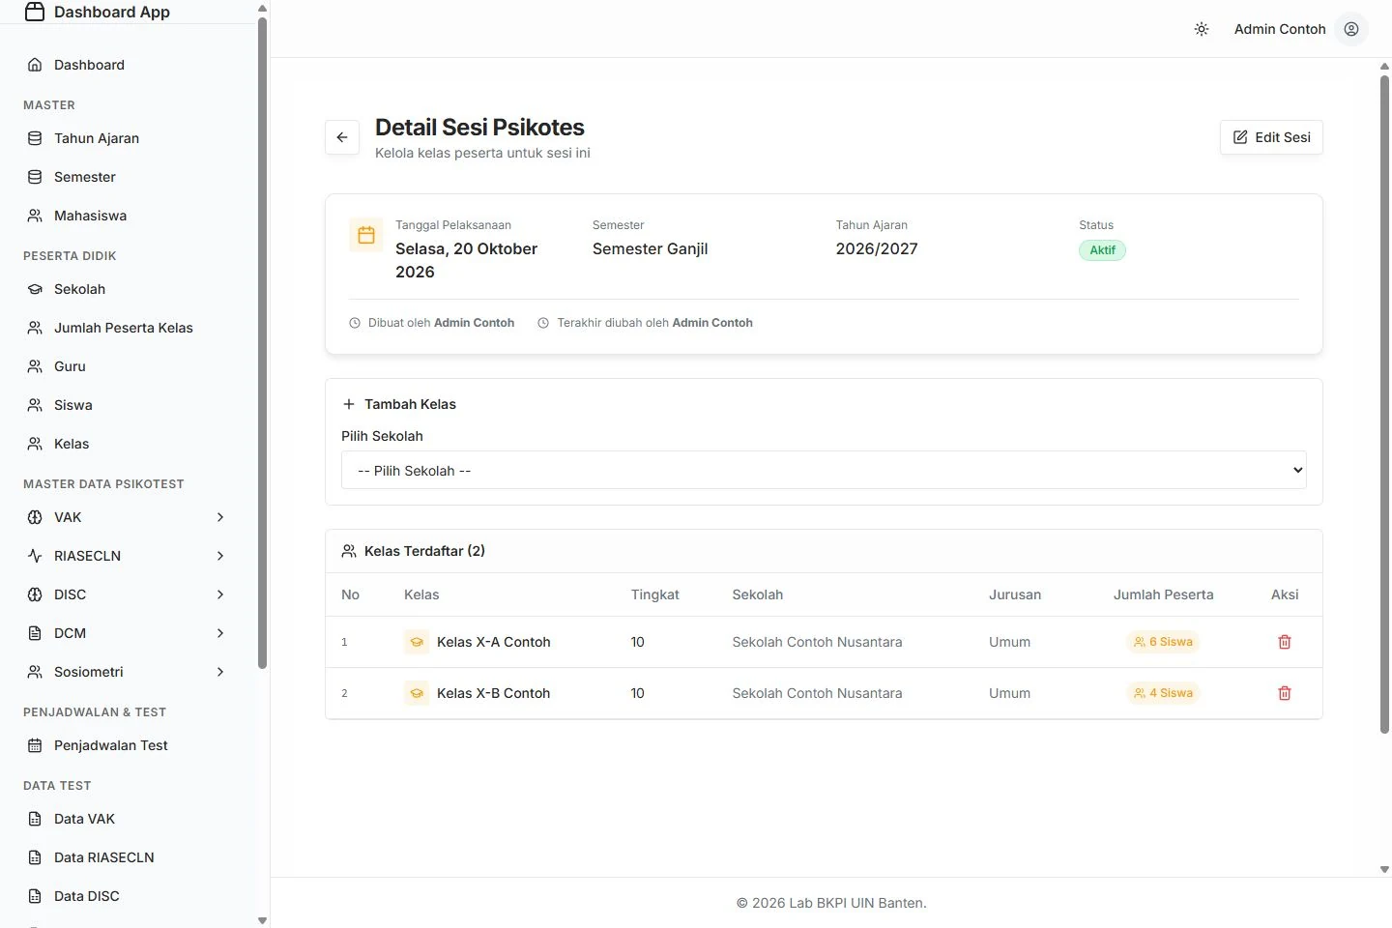Open the user profile avatar icon
Image resolution: width=1392 pixels, height=928 pixels.
pyautogui.click(x=1351, y=29)
